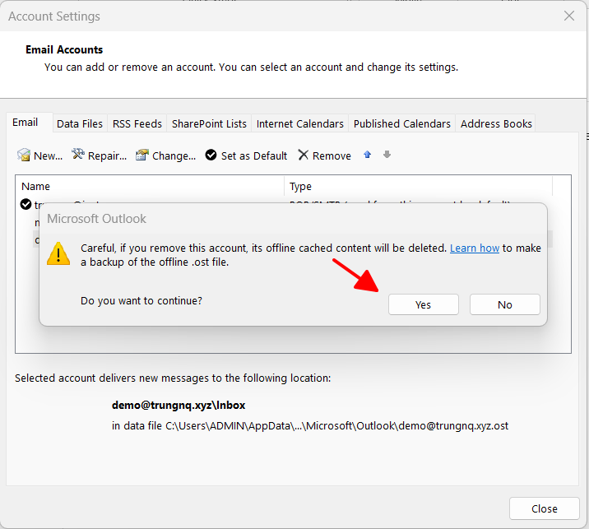Click the Remove X icon
589x529 pixels.
tap(304, 155)
